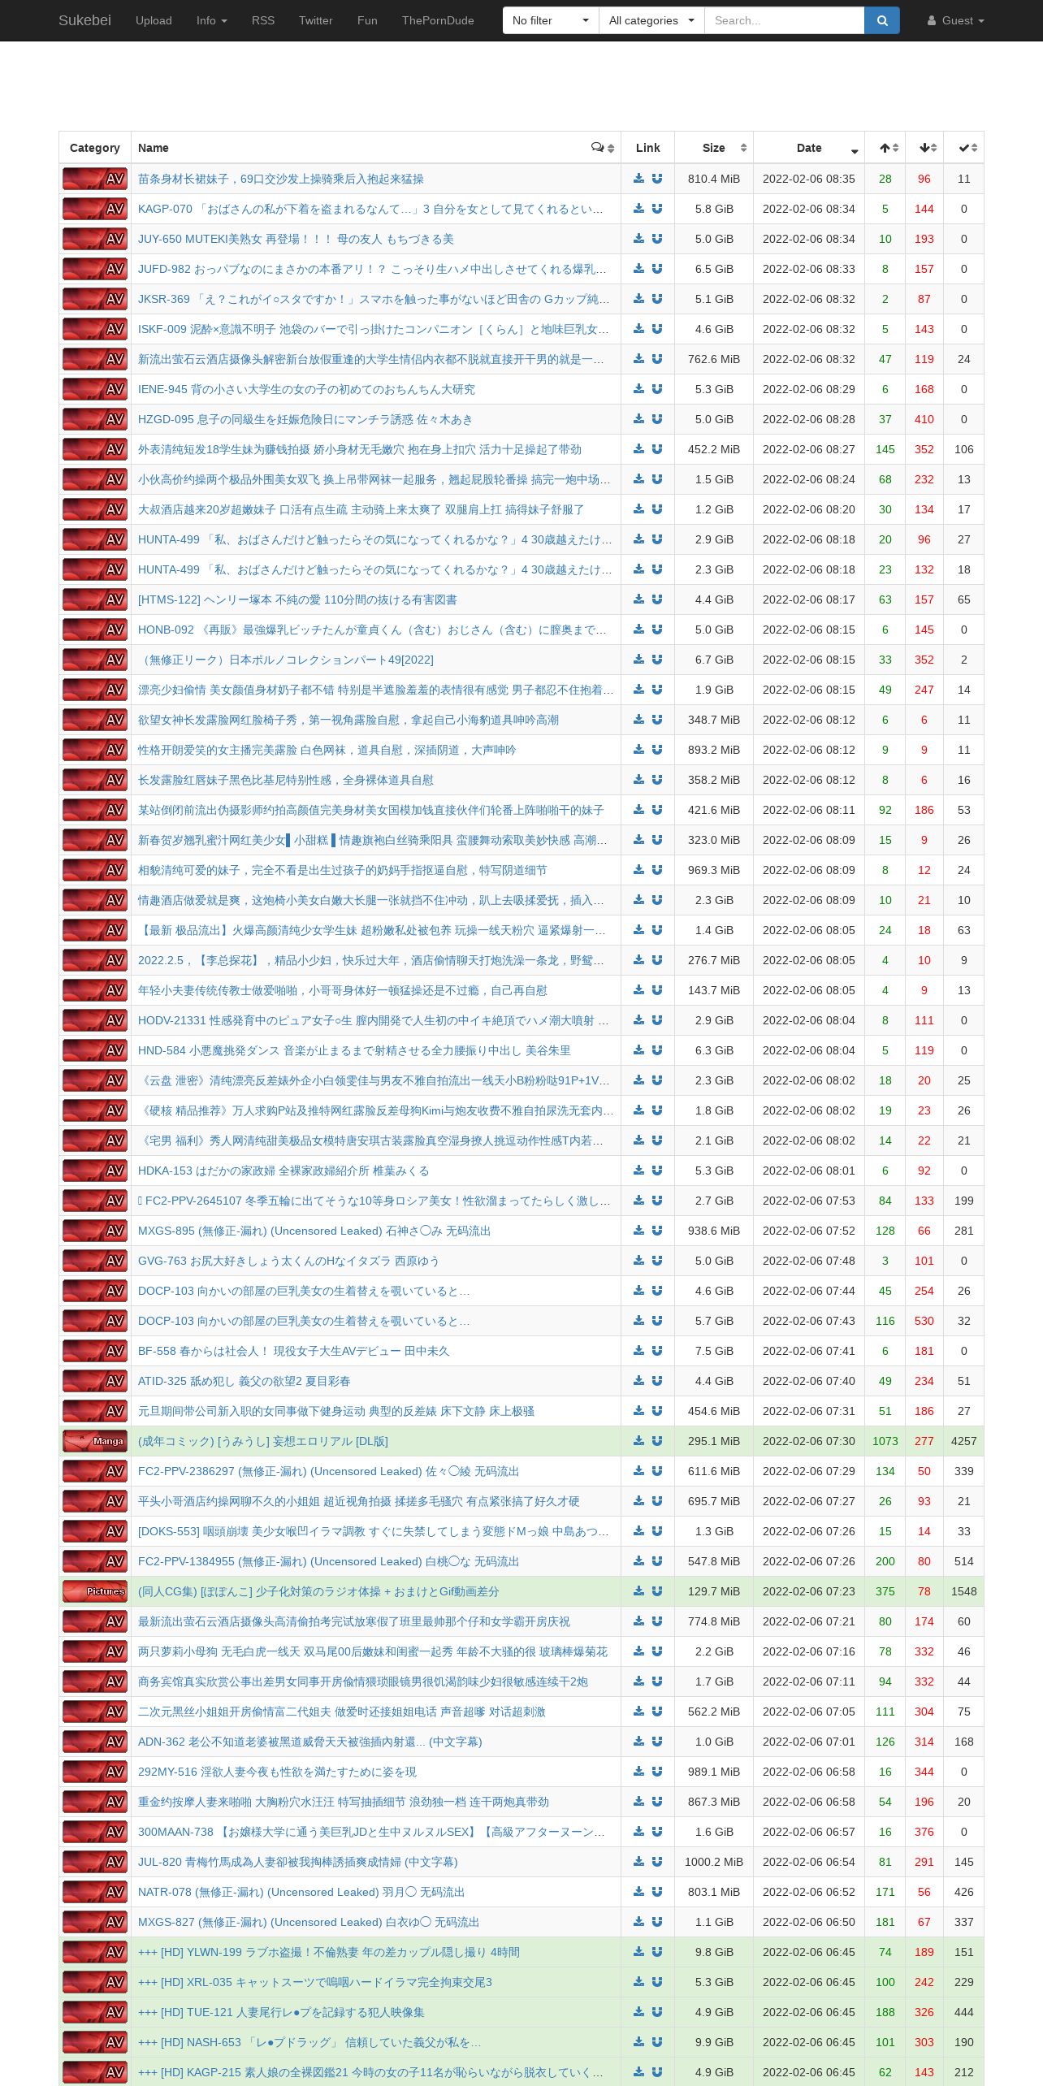
Task: Open the JUY-650 torrent title link
Action: point(296,239)
